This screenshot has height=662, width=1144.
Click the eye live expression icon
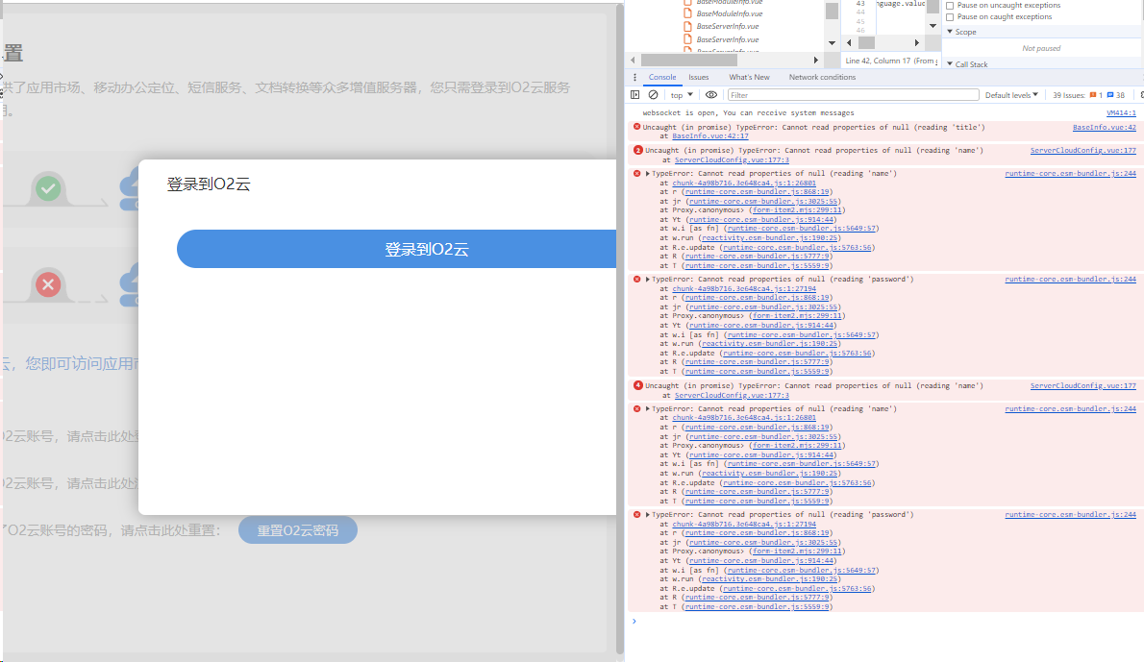point(710,95)
